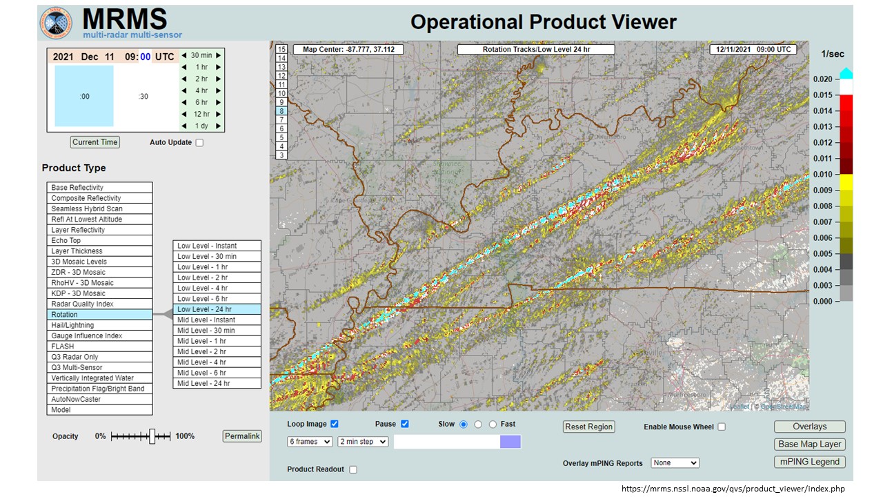Step back 6 hr with left arrow
This screenshot has height=497, width=883.
tap(184, 102)
